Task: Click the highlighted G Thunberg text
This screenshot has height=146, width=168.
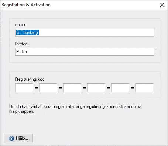Action: click(27, 32)
